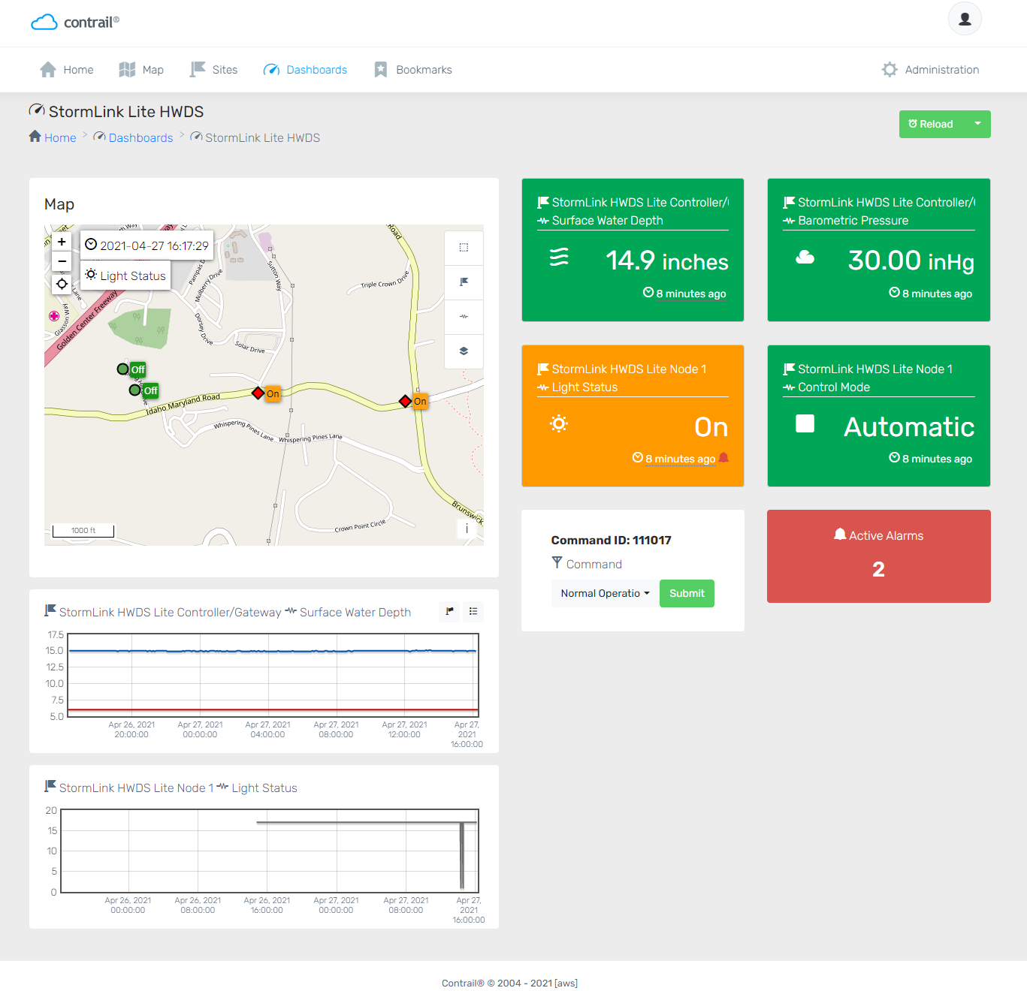Zoom in on the map

coord(62,242)
